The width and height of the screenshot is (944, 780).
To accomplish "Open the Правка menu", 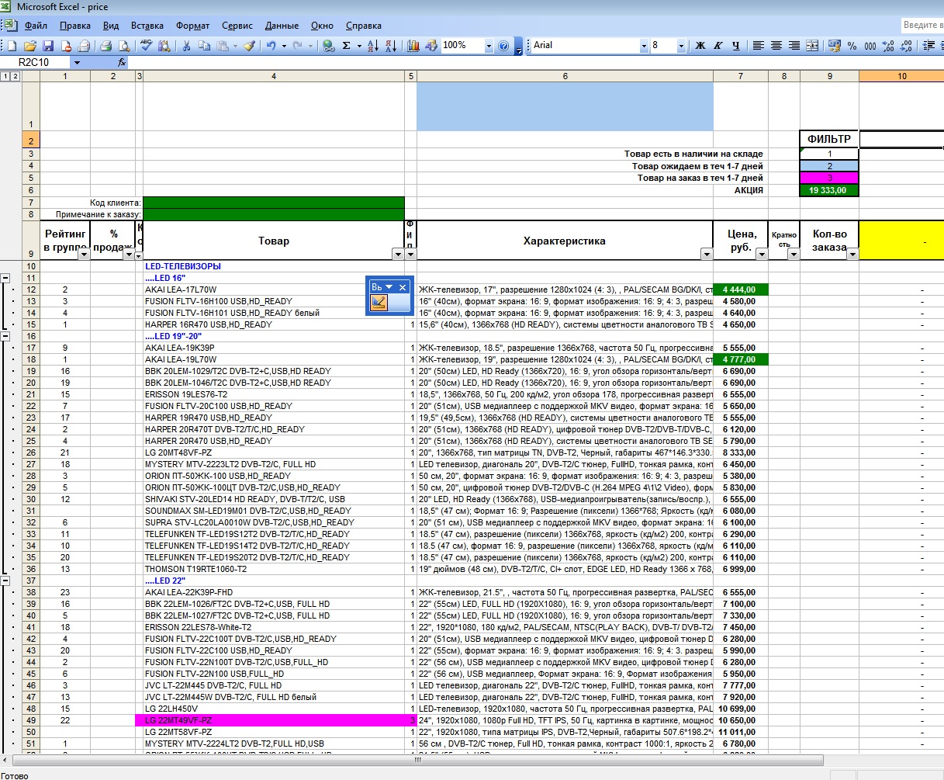I will point(75,26).
